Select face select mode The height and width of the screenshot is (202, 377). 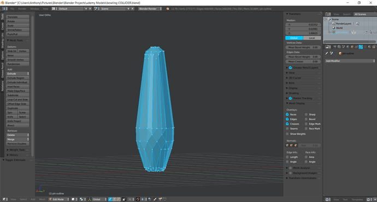click(x=119, y=199)
